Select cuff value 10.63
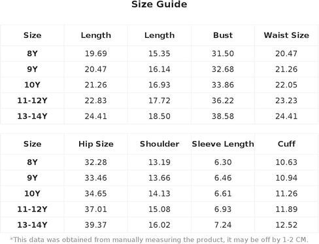The height and width of the screenshot is (244, 319). (x=286, y=162)
